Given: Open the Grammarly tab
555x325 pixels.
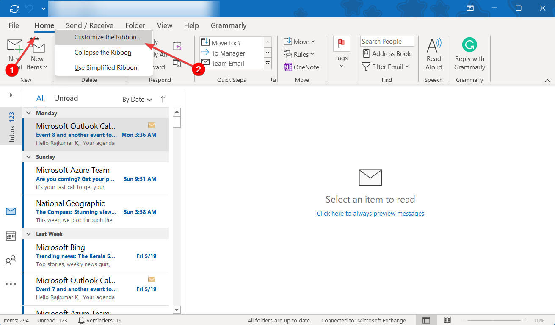Looking at the screenshot, I should pyautogui.click(x=229, y=25).
